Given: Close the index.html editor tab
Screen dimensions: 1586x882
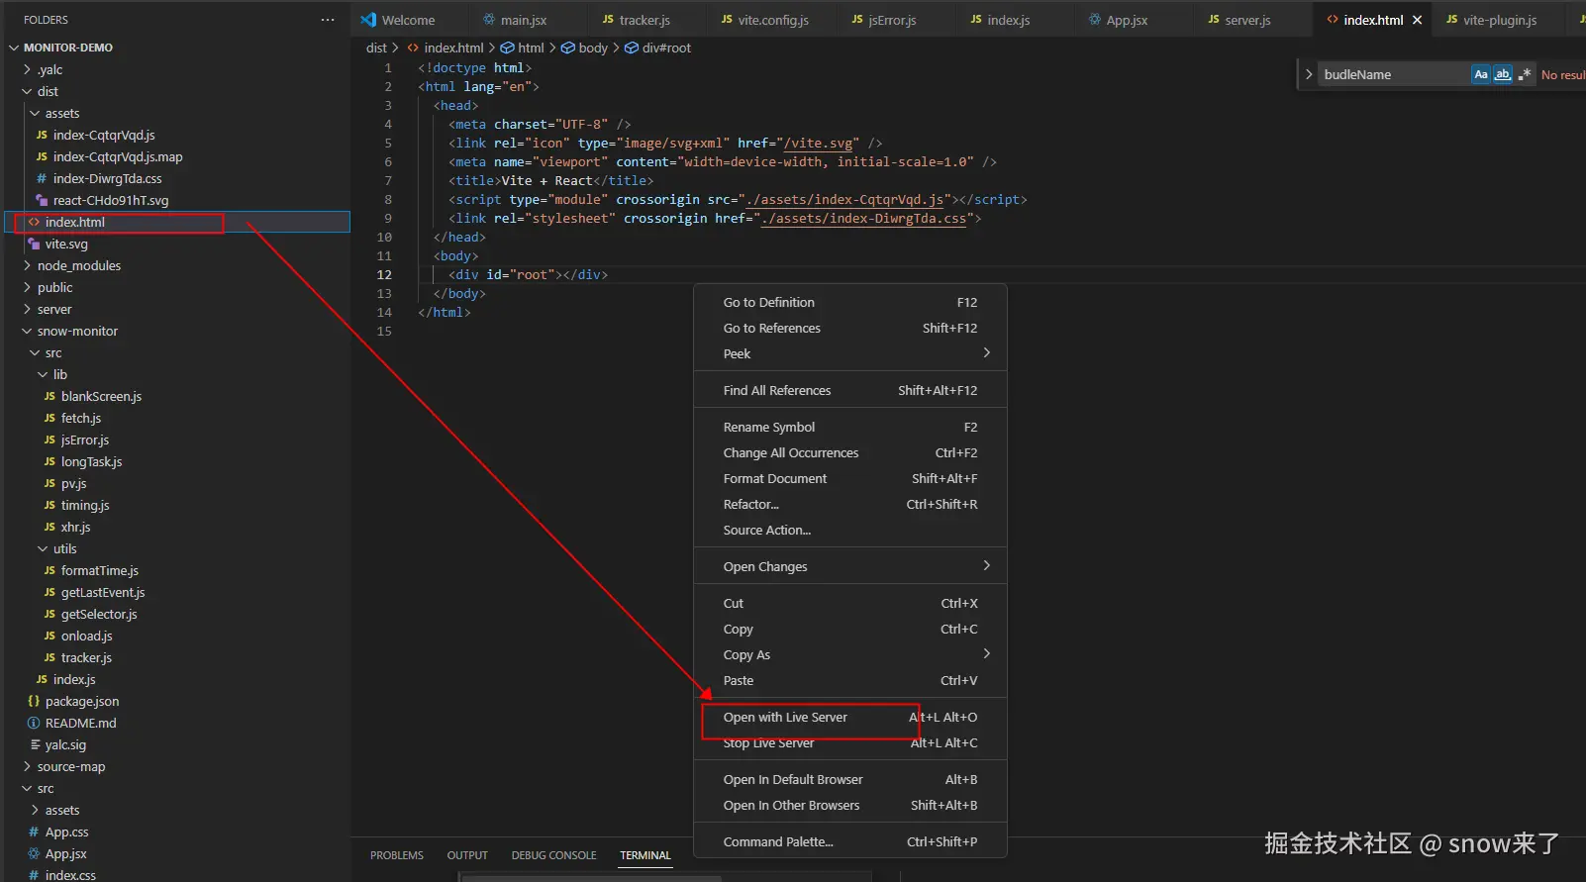Looking at the screenshot, I should [x=1417, y=20].
